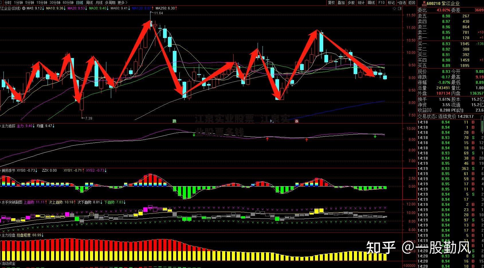The height and width of the screenshot is (268, 484).
Task: Click the 交易状态: 连续竞价 status line
Action: 445,116
